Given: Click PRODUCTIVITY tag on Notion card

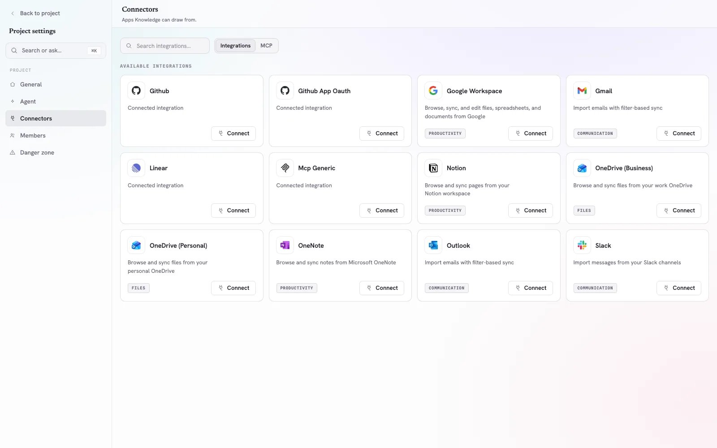Looking at the screenshot, I should click(x=445, y=211).
